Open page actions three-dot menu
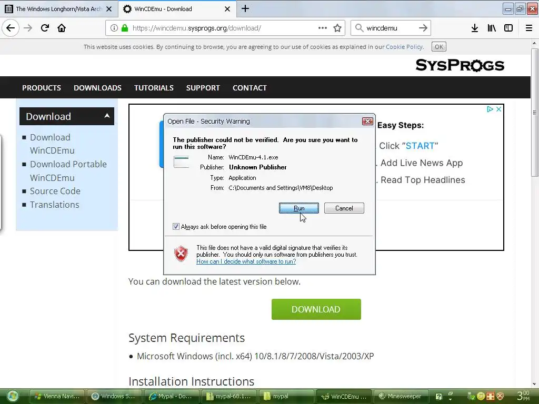539x404 pixels. [323, 28]
